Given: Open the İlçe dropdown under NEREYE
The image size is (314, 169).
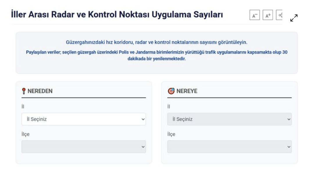Looking at the screenshot, I should tap(229, 147).
